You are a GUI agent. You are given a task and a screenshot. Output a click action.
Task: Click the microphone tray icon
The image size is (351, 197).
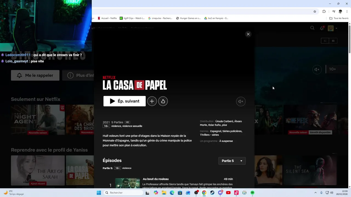coord(321,193)
